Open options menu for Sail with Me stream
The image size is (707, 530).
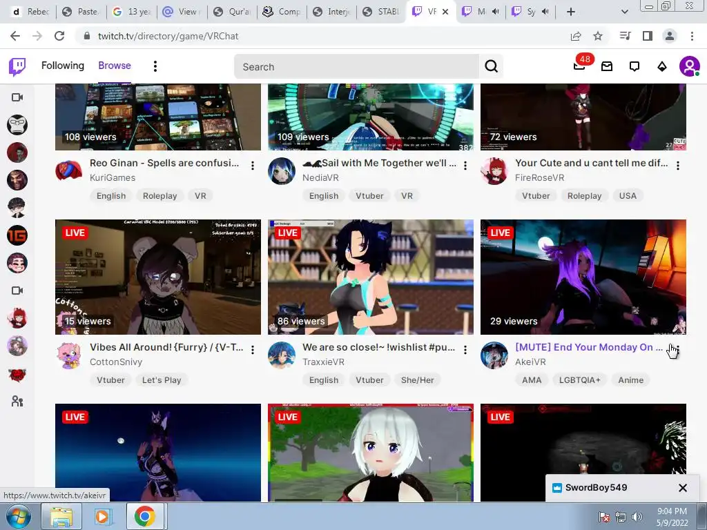(x=465, y=166)
